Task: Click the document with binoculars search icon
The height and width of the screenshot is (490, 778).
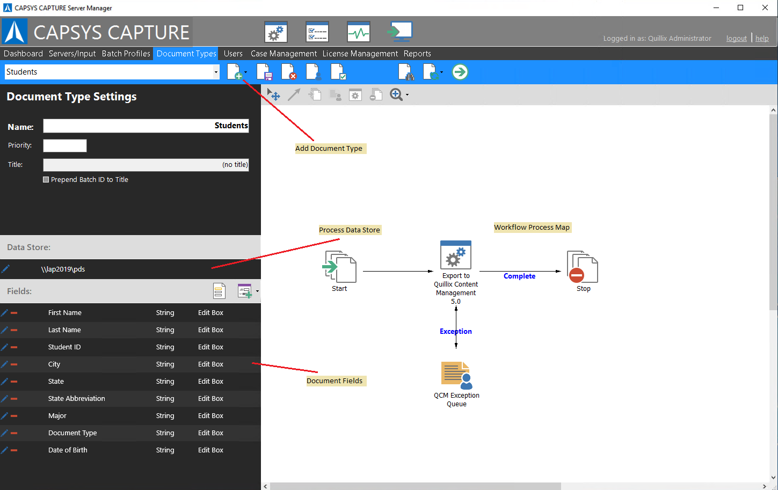Action: [406, 72]
